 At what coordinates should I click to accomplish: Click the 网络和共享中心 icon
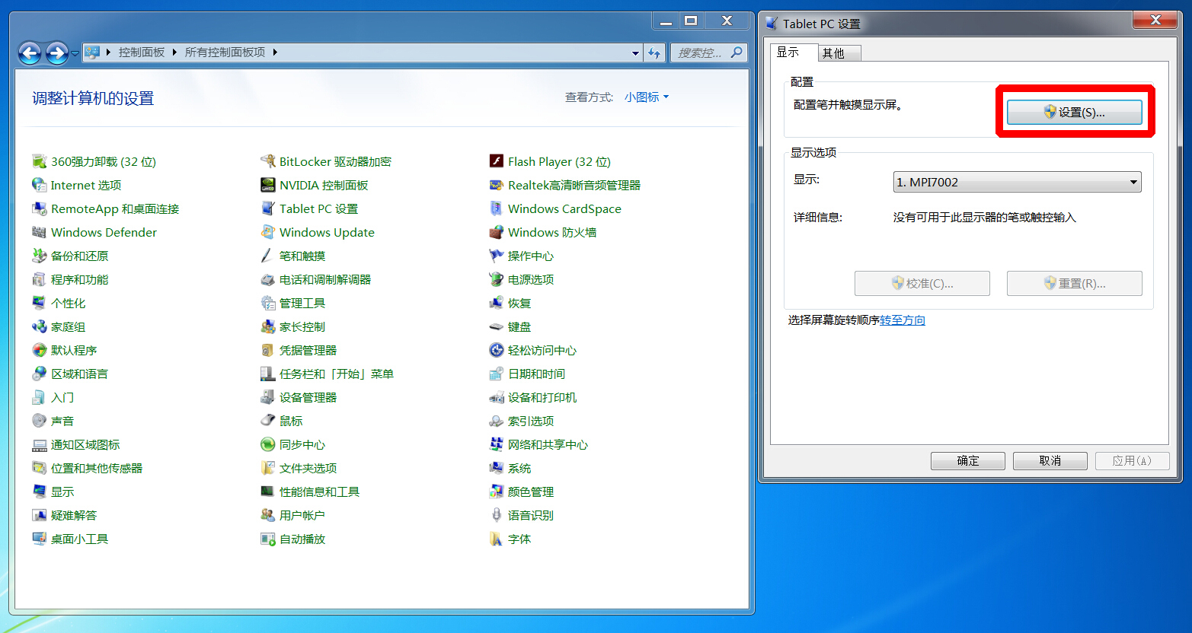(496, 444)
